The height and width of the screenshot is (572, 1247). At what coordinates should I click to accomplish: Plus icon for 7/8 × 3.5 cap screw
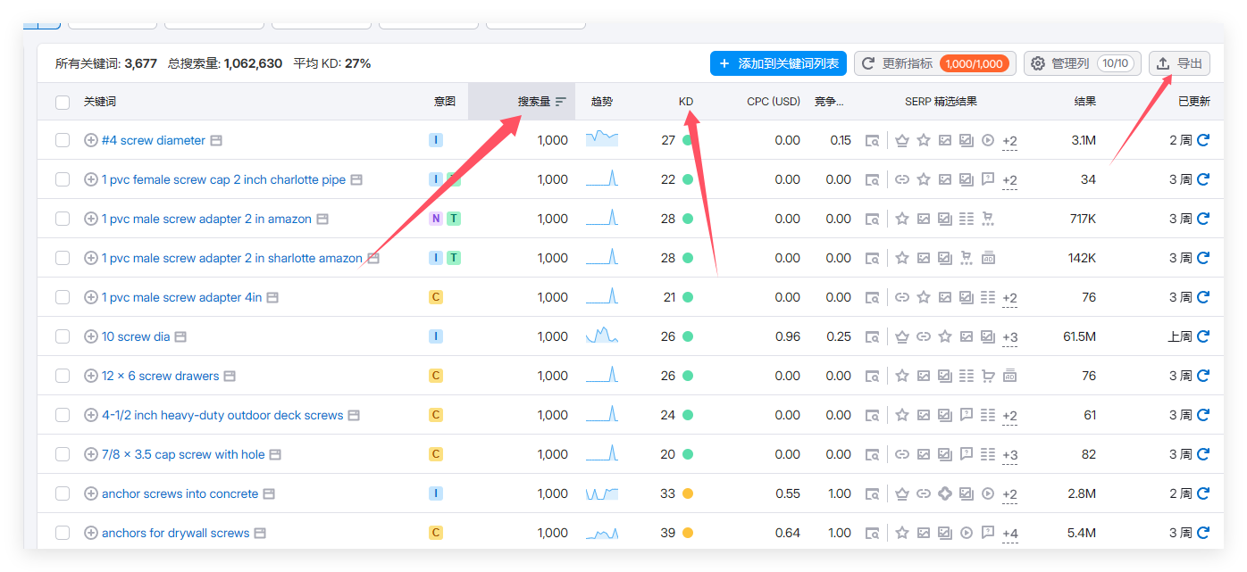90,454
